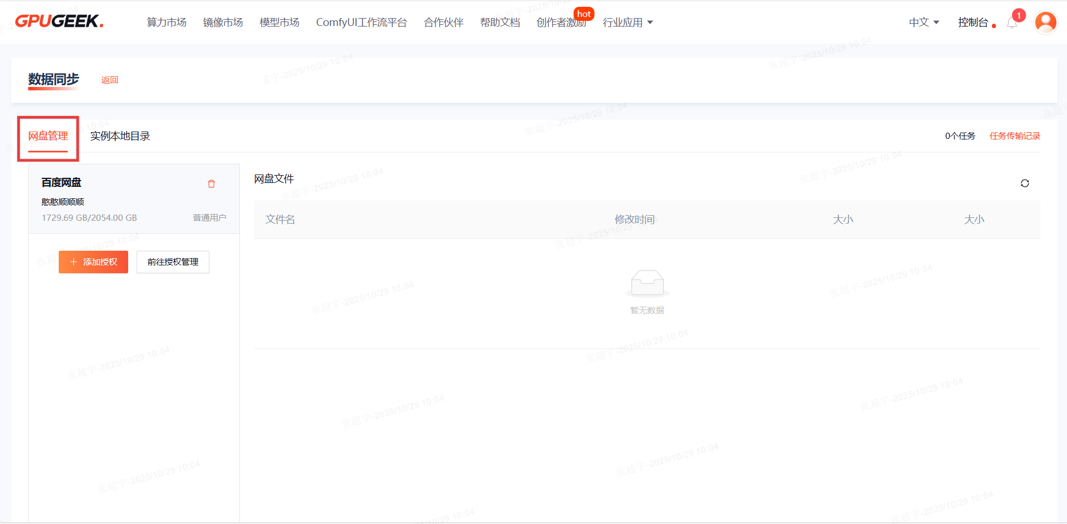Image resolution: width=1067 pixels, height=524 pixels.
Task: Expand the 行业应用 dropdown menu
Action: [x=627, y=23]
